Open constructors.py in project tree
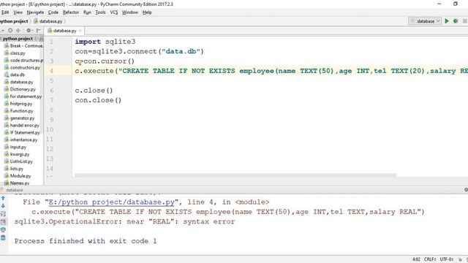468x263 pixels. pos(22,67)
